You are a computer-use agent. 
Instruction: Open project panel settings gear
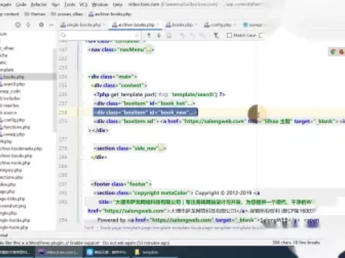42,25
